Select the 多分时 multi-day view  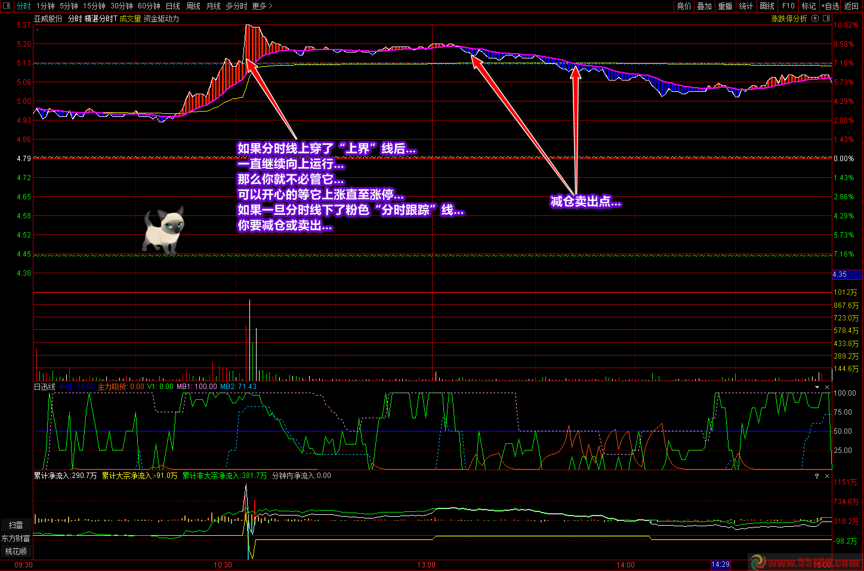point(236,6)
